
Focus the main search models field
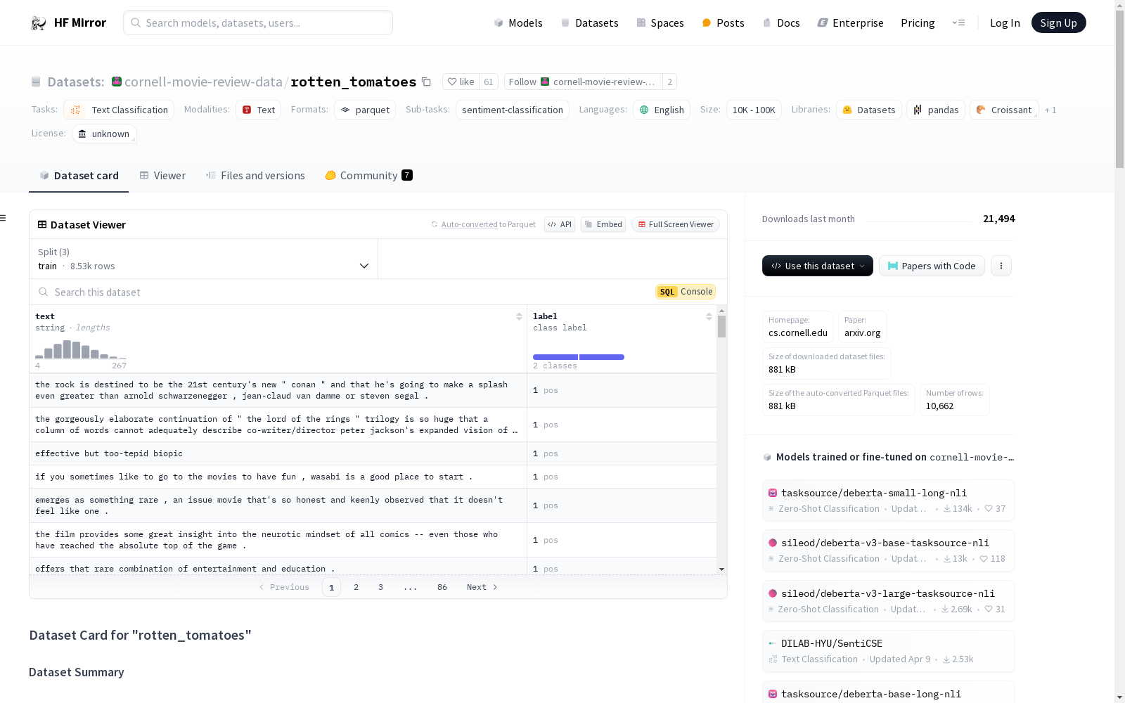258,22
